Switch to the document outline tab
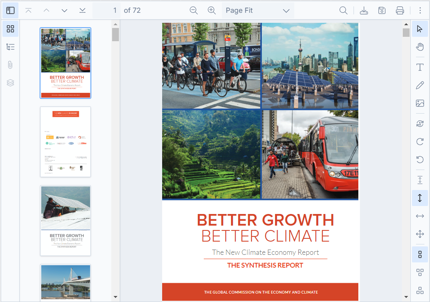This screenshot has height=302, width=430. pos(10,47)
